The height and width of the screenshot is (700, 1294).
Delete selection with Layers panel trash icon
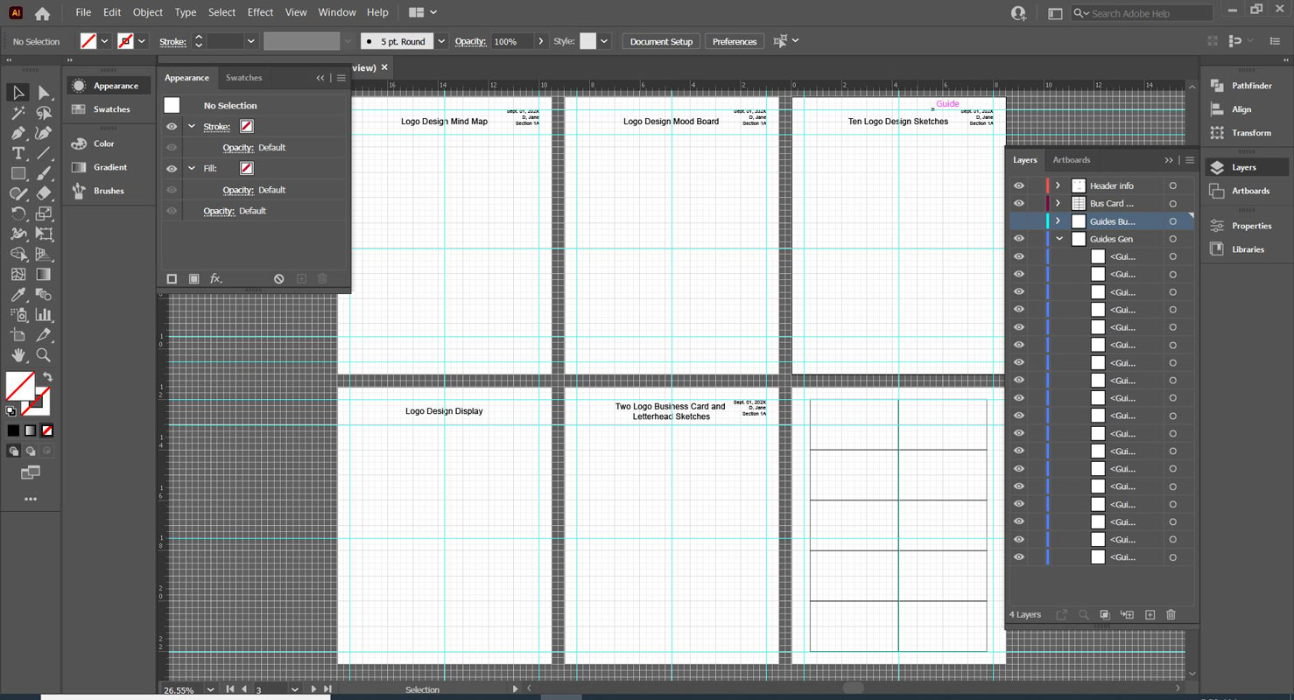1171,615
